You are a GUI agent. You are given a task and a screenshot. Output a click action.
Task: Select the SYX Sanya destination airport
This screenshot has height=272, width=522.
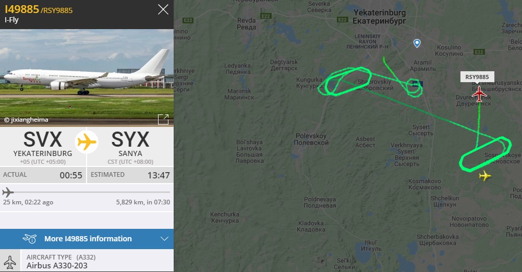tap(130, 147)
